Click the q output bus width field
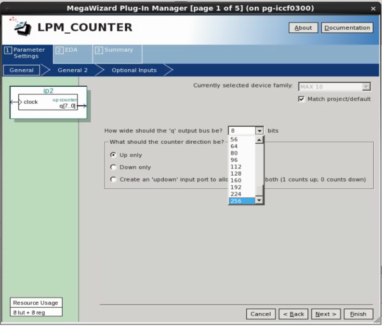Image resolution: width=382 pixels, height=326 pixels. click(x=242, y=131)
